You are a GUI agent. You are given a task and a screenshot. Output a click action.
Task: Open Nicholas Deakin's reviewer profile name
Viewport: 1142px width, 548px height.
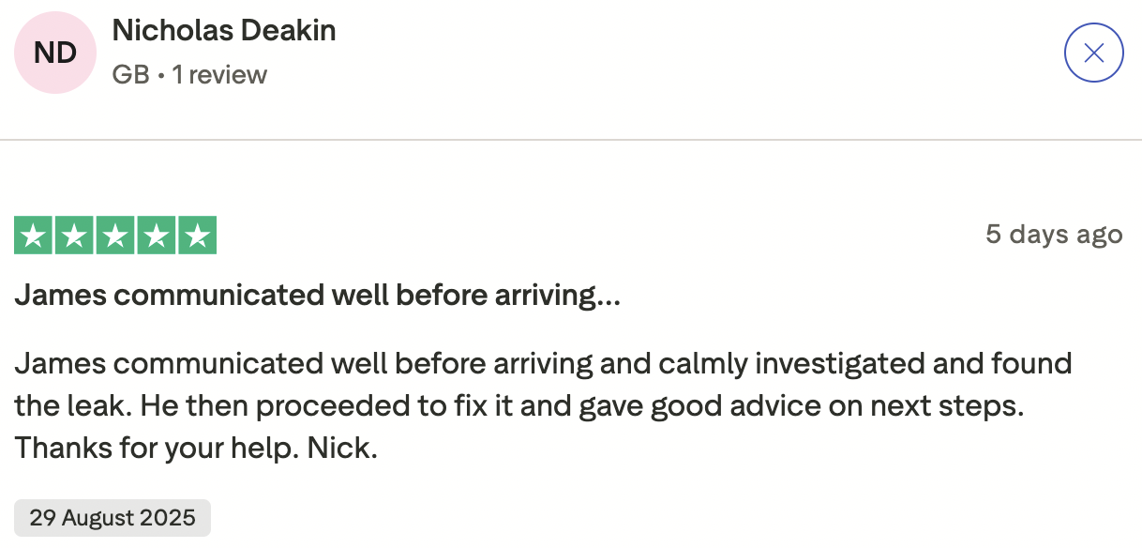(x=224, y=31)
